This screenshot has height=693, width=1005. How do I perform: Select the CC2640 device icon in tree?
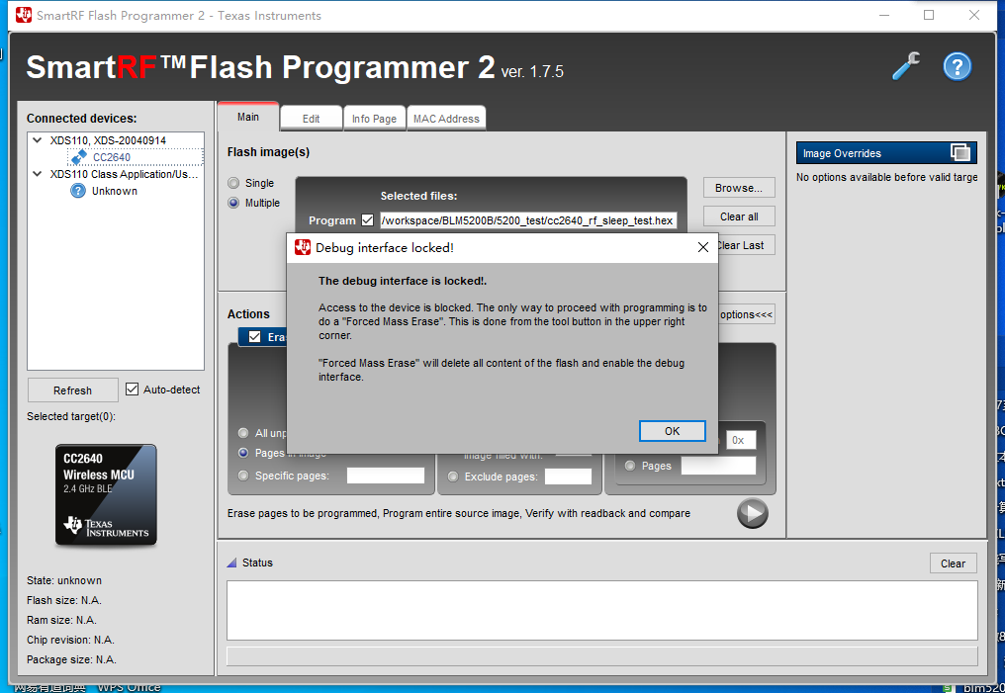tap(79, 157)
